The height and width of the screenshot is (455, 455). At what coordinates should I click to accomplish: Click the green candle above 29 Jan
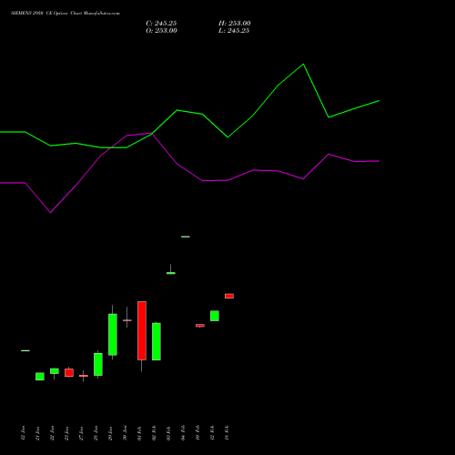113,335
